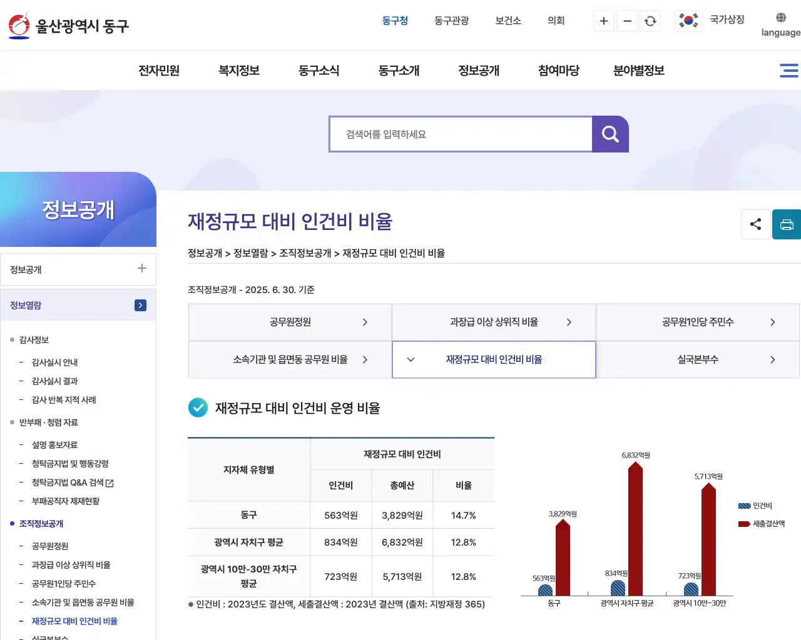Toggle the 정보열람 sidebar arrow
Viewport: 801px width, 640px height.
[x=140, y=305]
